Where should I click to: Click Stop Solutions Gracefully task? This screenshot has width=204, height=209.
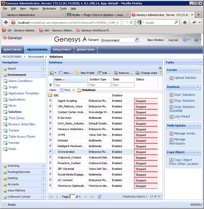182,109
